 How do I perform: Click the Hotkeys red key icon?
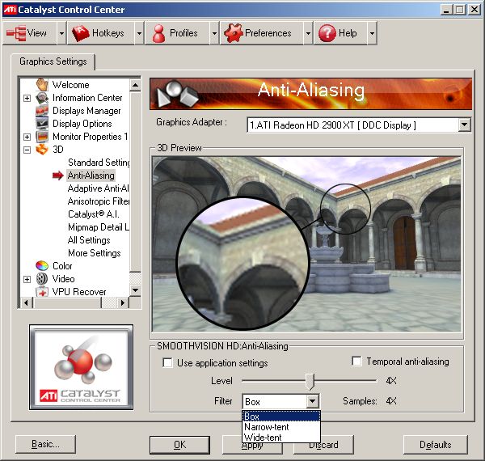tap(80, 33)
